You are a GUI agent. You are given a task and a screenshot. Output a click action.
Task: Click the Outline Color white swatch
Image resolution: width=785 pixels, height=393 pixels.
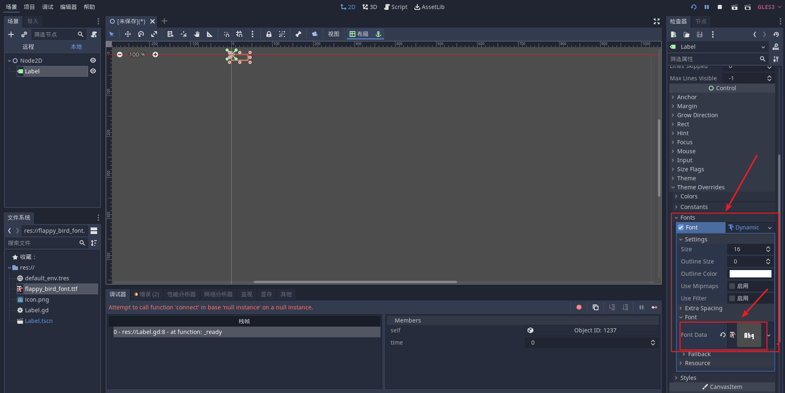(x=750, y=273)
